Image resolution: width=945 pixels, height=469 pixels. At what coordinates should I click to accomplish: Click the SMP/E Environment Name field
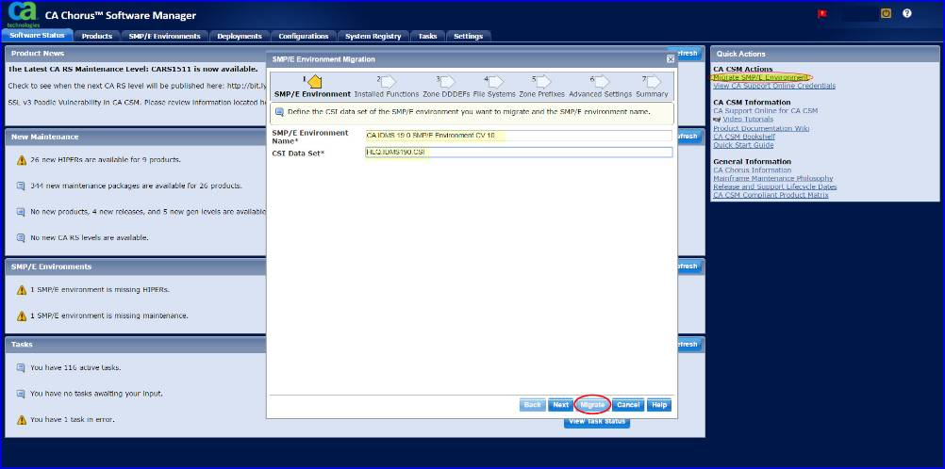coord(519,136)
